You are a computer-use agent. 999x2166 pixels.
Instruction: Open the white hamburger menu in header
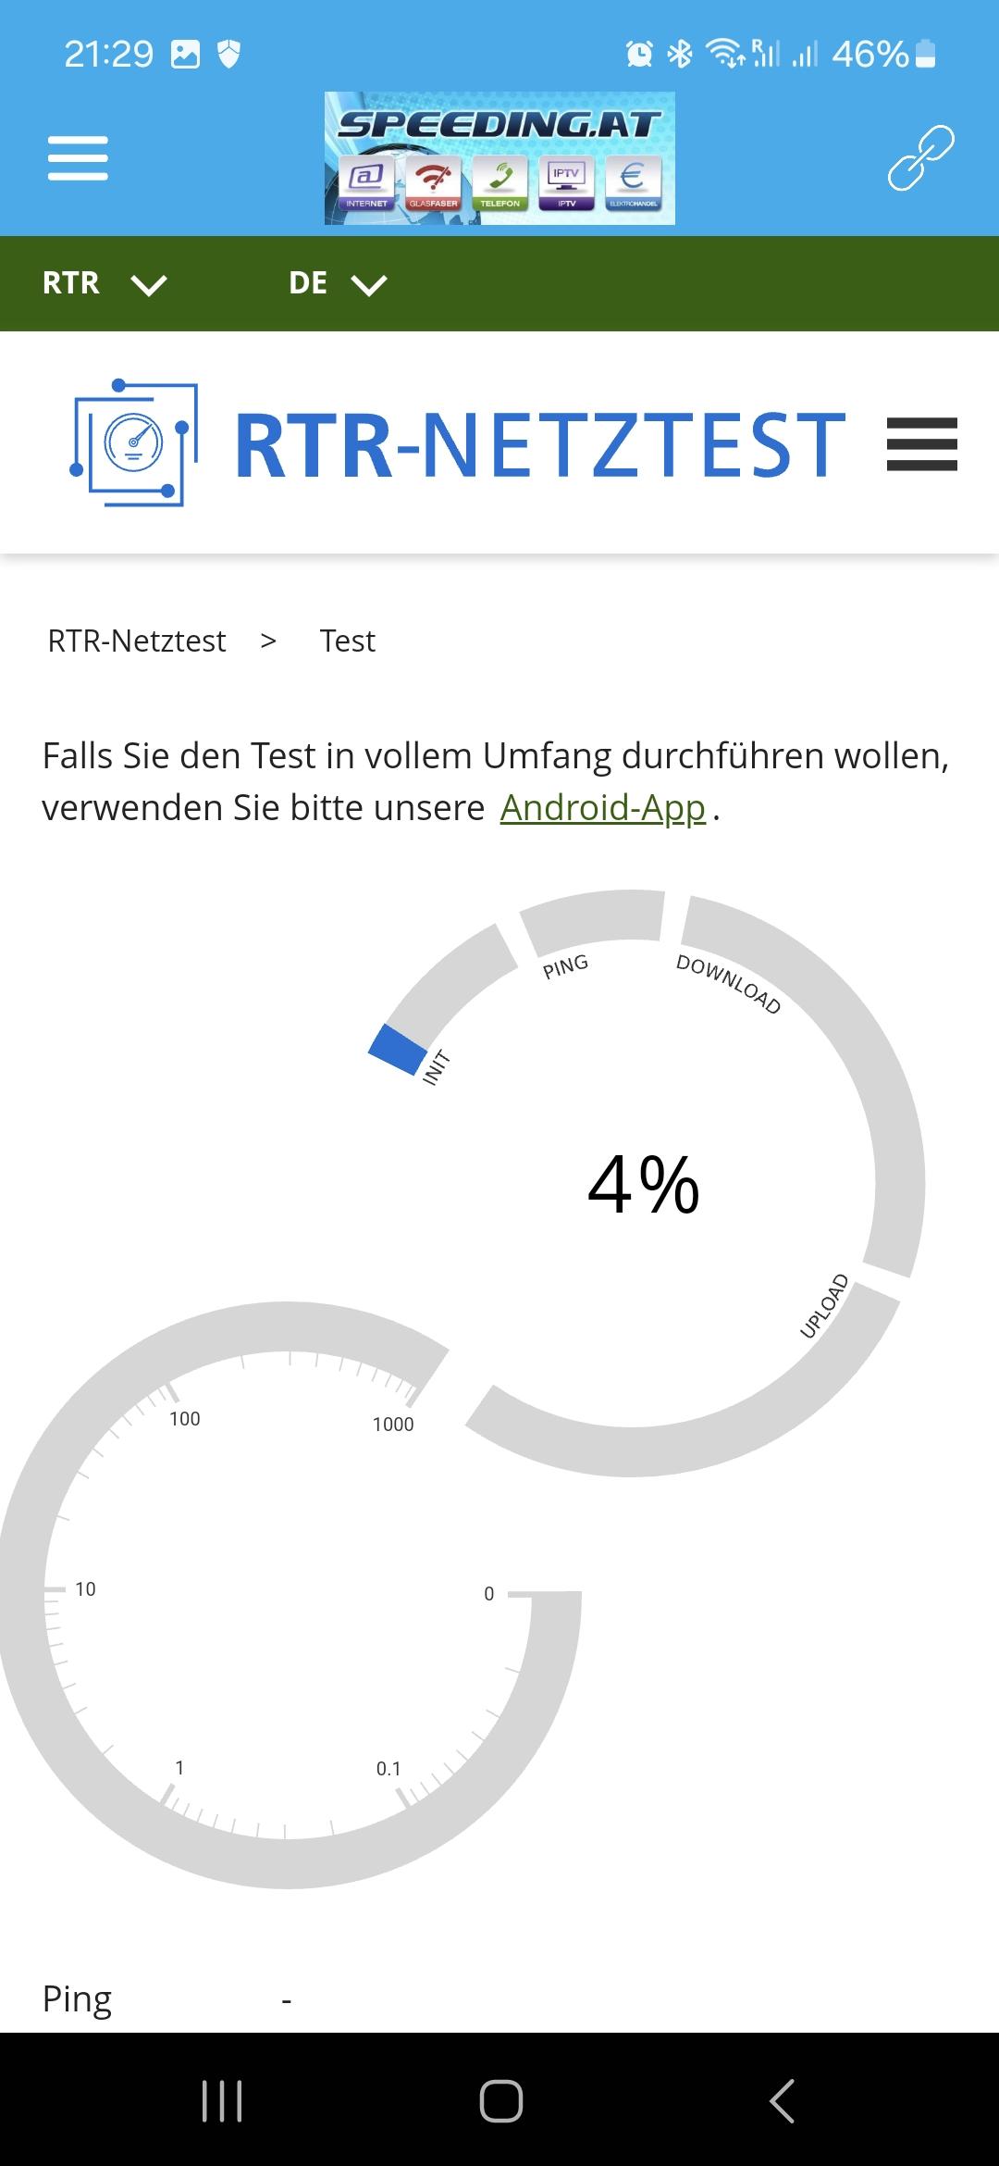tap(78, 157)
